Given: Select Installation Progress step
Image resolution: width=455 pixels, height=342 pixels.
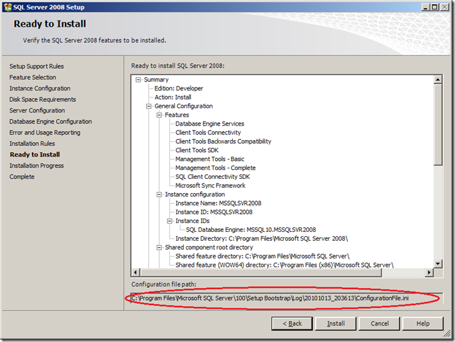Looking at the screenshot, I should [x=36, y=166].
